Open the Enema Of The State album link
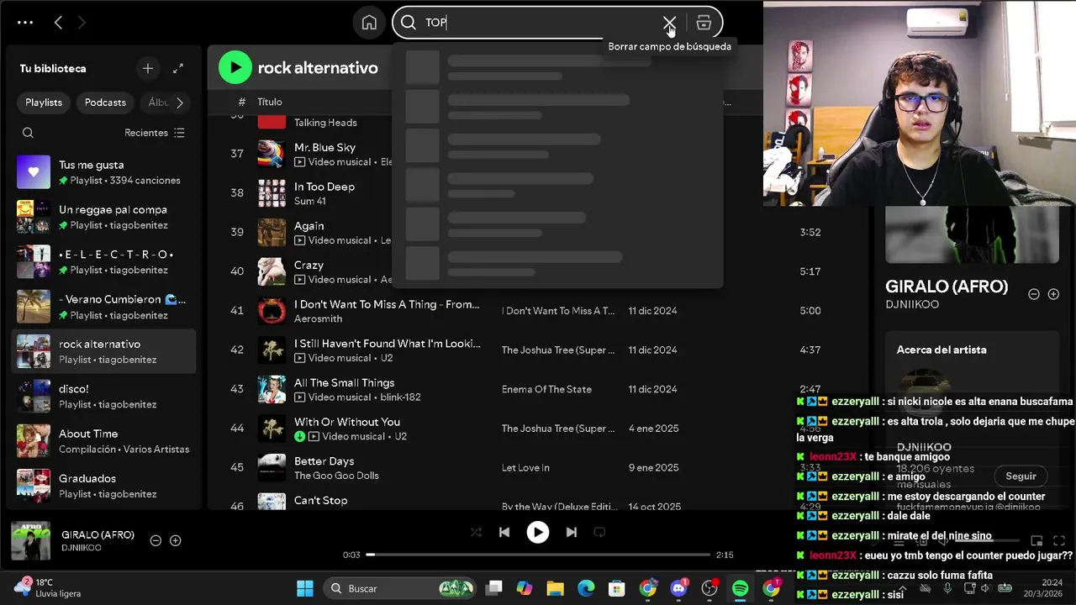Image resolution: width=1076 pixels, height=605 pixels. tap(546, 389)
